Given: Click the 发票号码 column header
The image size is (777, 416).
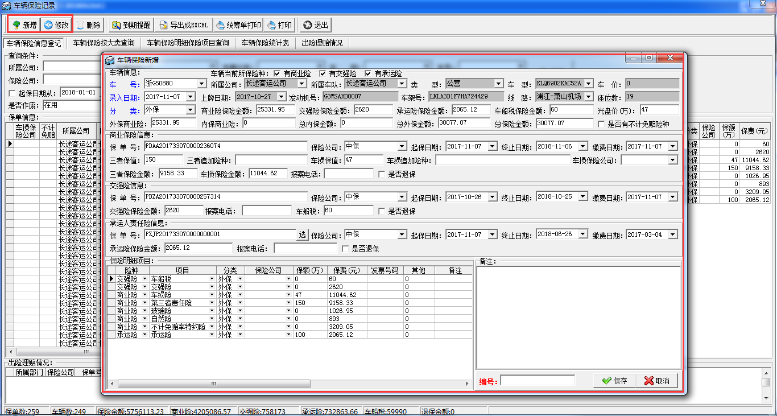Looking at the screenshot, I should click(385, 270).
